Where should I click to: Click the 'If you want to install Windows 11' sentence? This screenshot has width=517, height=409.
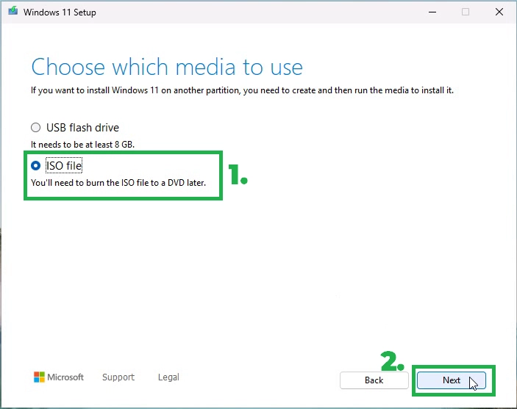[x=243, y=90]
